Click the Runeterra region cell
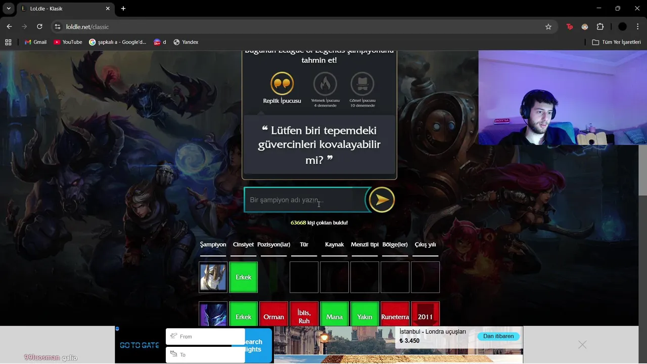Screen dimensions: 647x364 click(395, 314)
